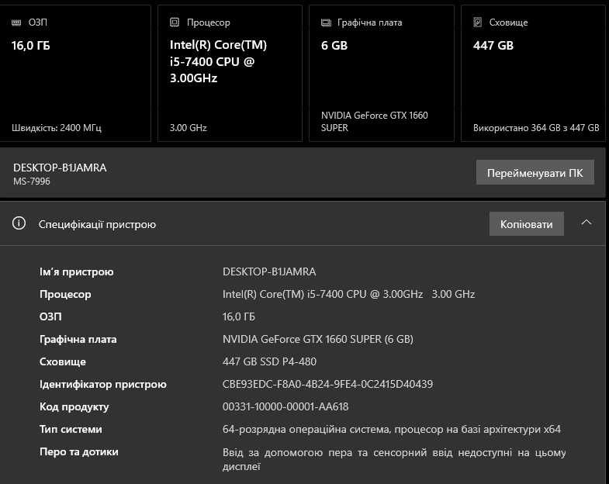The width and height of the screenshot is (609, 484).
Task: Click the Ім'я пристрою label
Action: pyautogui.click(x=77, y=271)
